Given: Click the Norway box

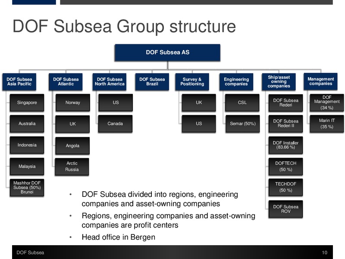Looking at the screenshot, I should coord(73,103).
